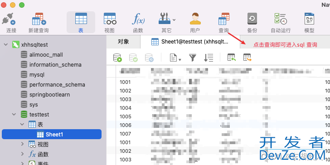
Task: Select the 函数 node in sidebar tree
Action: (x=43, y=154)
